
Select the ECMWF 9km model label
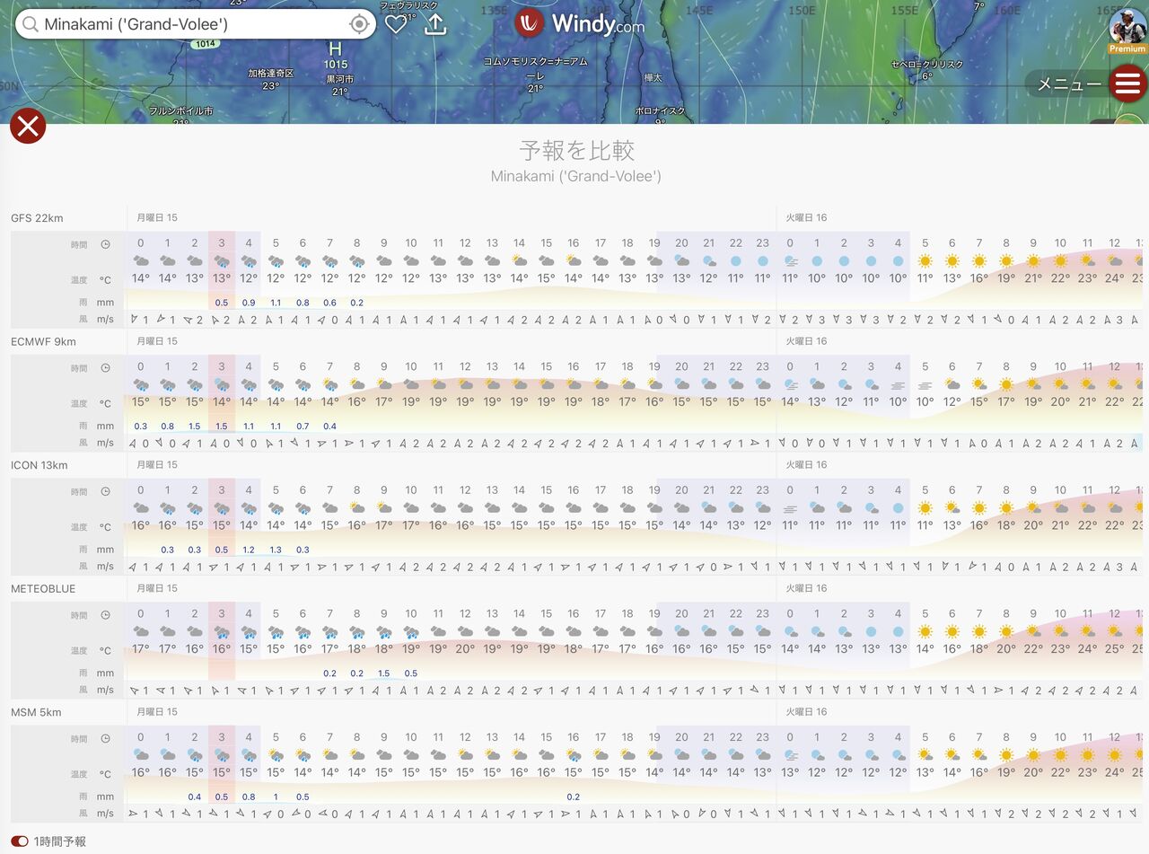point(43,341)
